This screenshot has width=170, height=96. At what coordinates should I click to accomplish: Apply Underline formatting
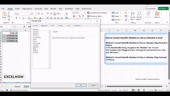coord(23,18)
